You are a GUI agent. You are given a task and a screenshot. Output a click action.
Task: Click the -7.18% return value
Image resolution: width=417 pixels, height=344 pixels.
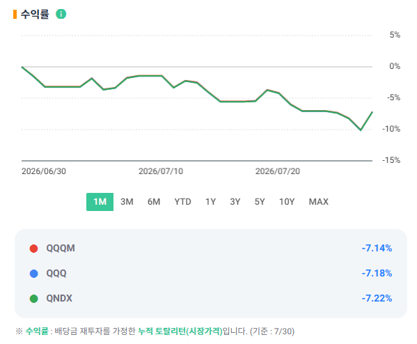377,273
